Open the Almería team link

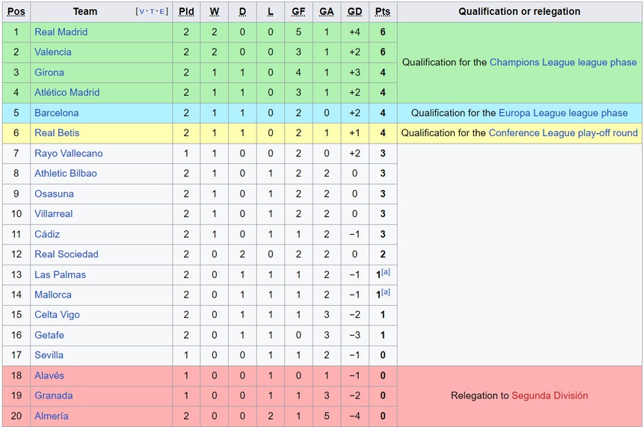tap(51, 416)
